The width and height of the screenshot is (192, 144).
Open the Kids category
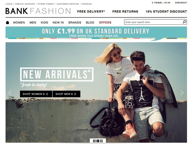click(x=44, y=22)
